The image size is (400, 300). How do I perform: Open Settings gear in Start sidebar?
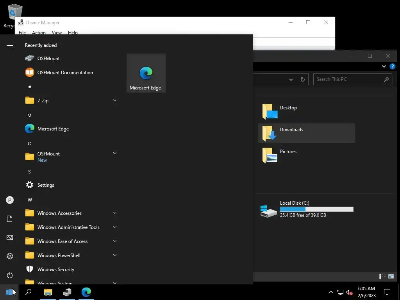coord(10,256)
